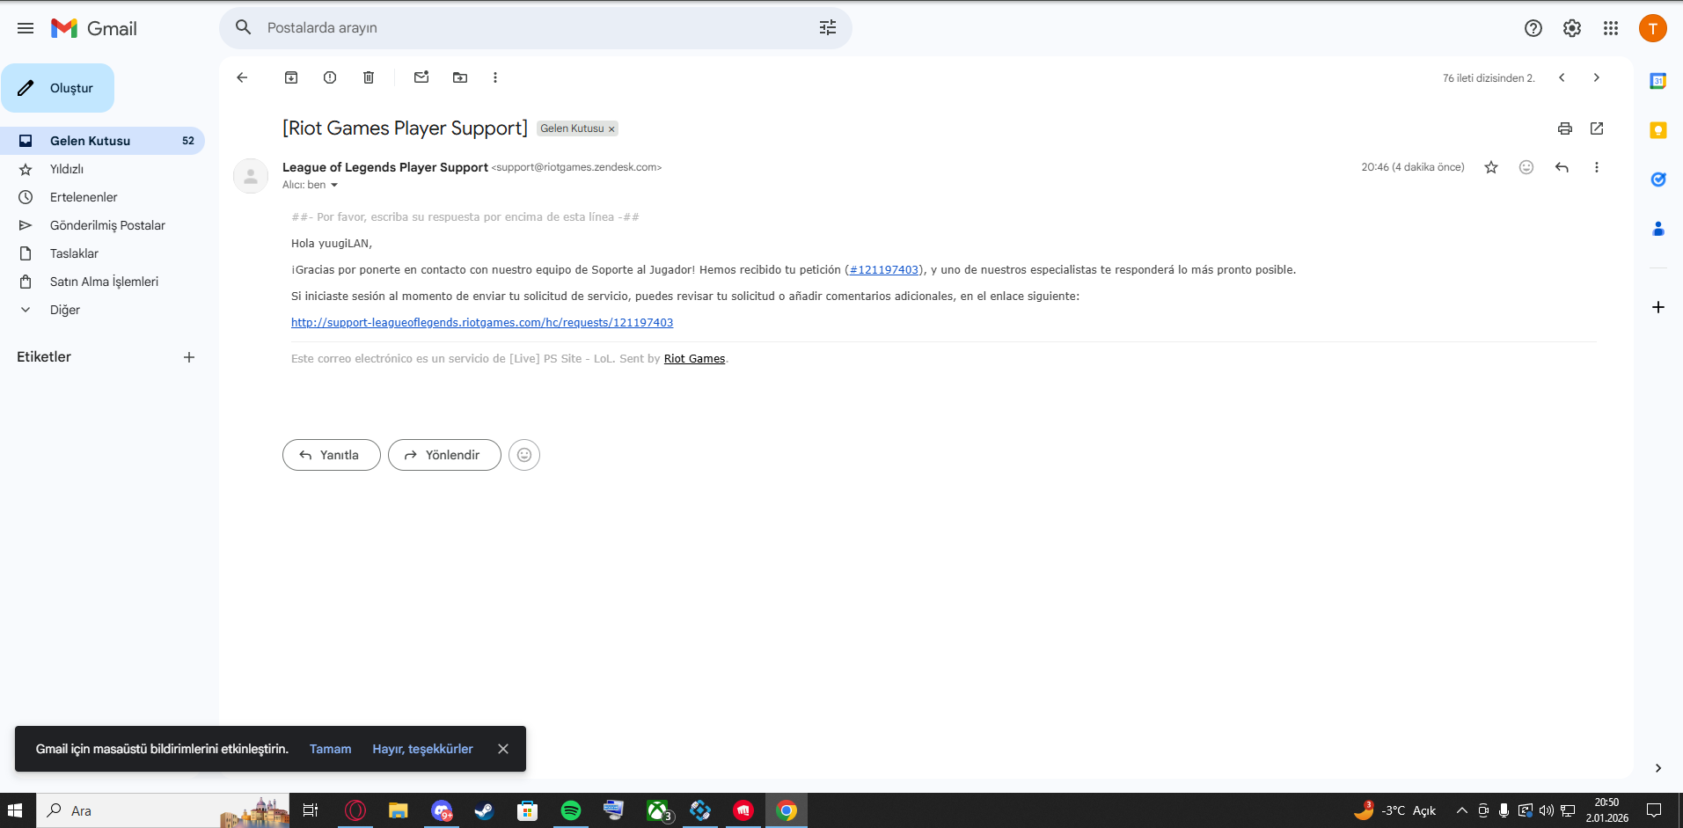Click the Yanıtla reply button

[x=332, y=455]
